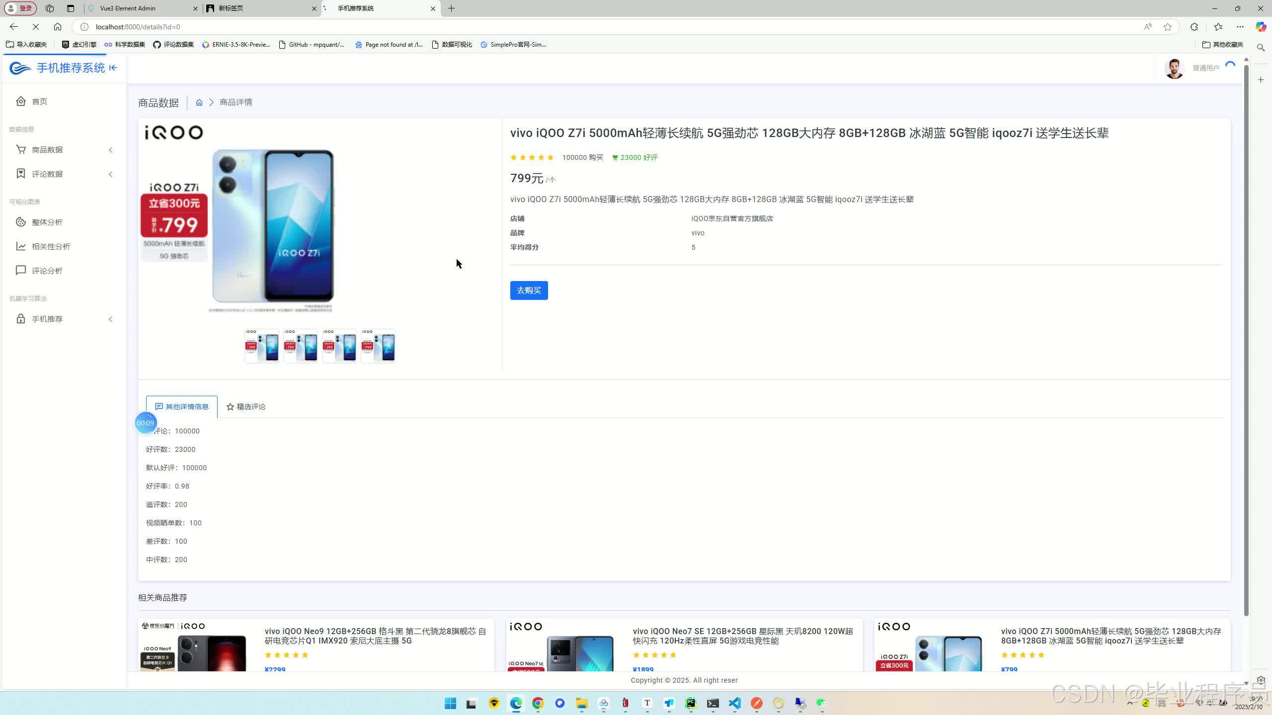Screen dimensions: 1272x715
Task: Add page to favorites with star icon
Action: [1168, 27]
